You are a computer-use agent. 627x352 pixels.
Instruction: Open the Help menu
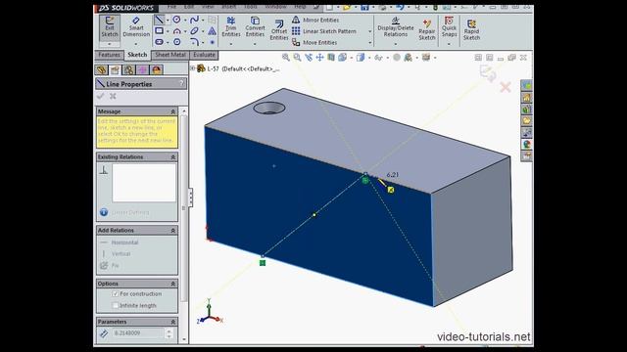pos(300,7)
